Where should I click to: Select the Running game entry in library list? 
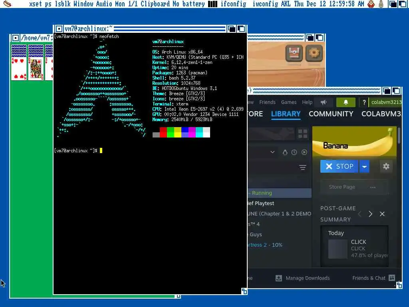[279, 193]
